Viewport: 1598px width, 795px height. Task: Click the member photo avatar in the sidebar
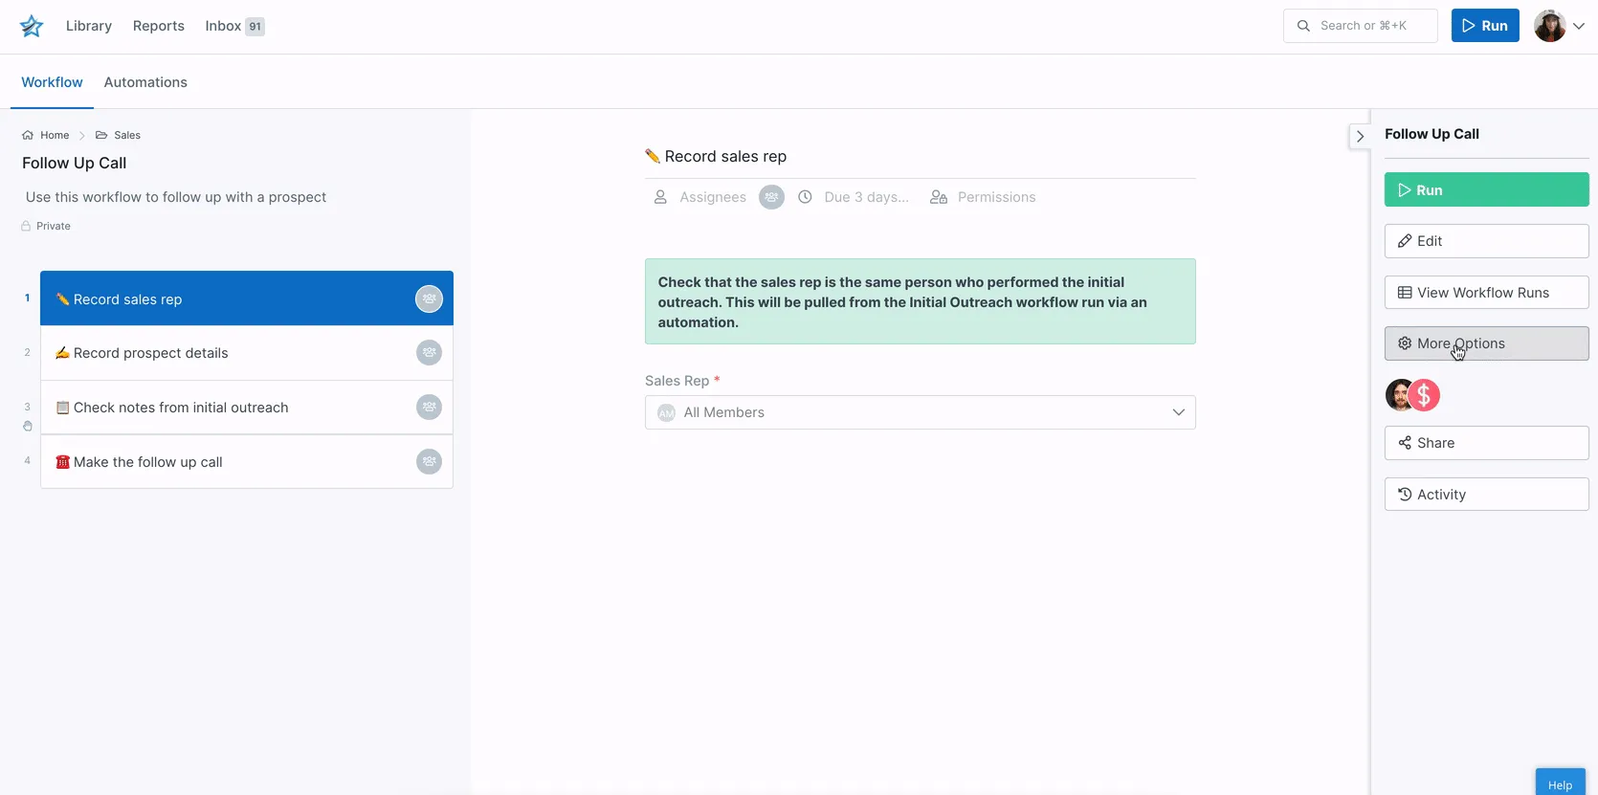pos(1399,395)
